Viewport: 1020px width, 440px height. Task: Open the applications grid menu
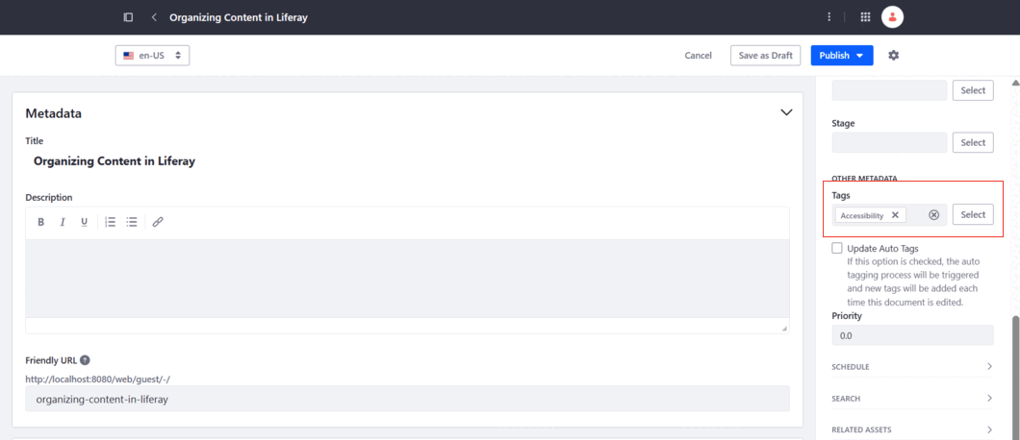(x=865, y=17)
